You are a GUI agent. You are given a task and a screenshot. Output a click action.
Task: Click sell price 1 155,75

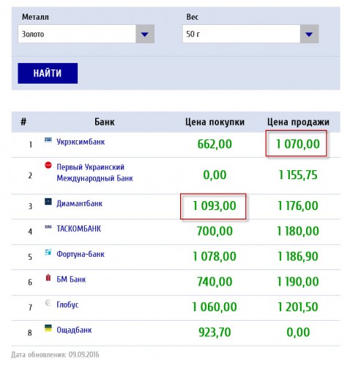coord(298,175)
